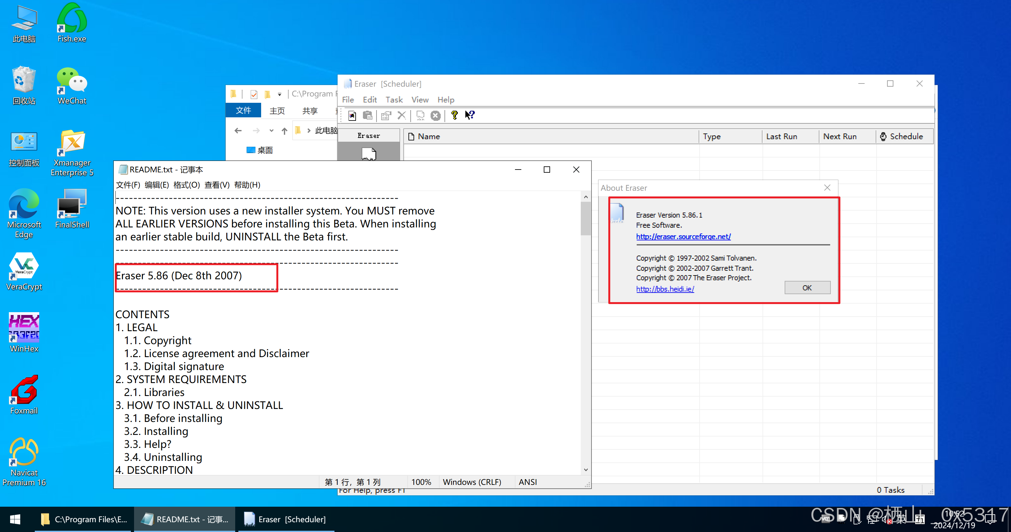Open the eraser.sourceforge.net link

coord(683,237)
